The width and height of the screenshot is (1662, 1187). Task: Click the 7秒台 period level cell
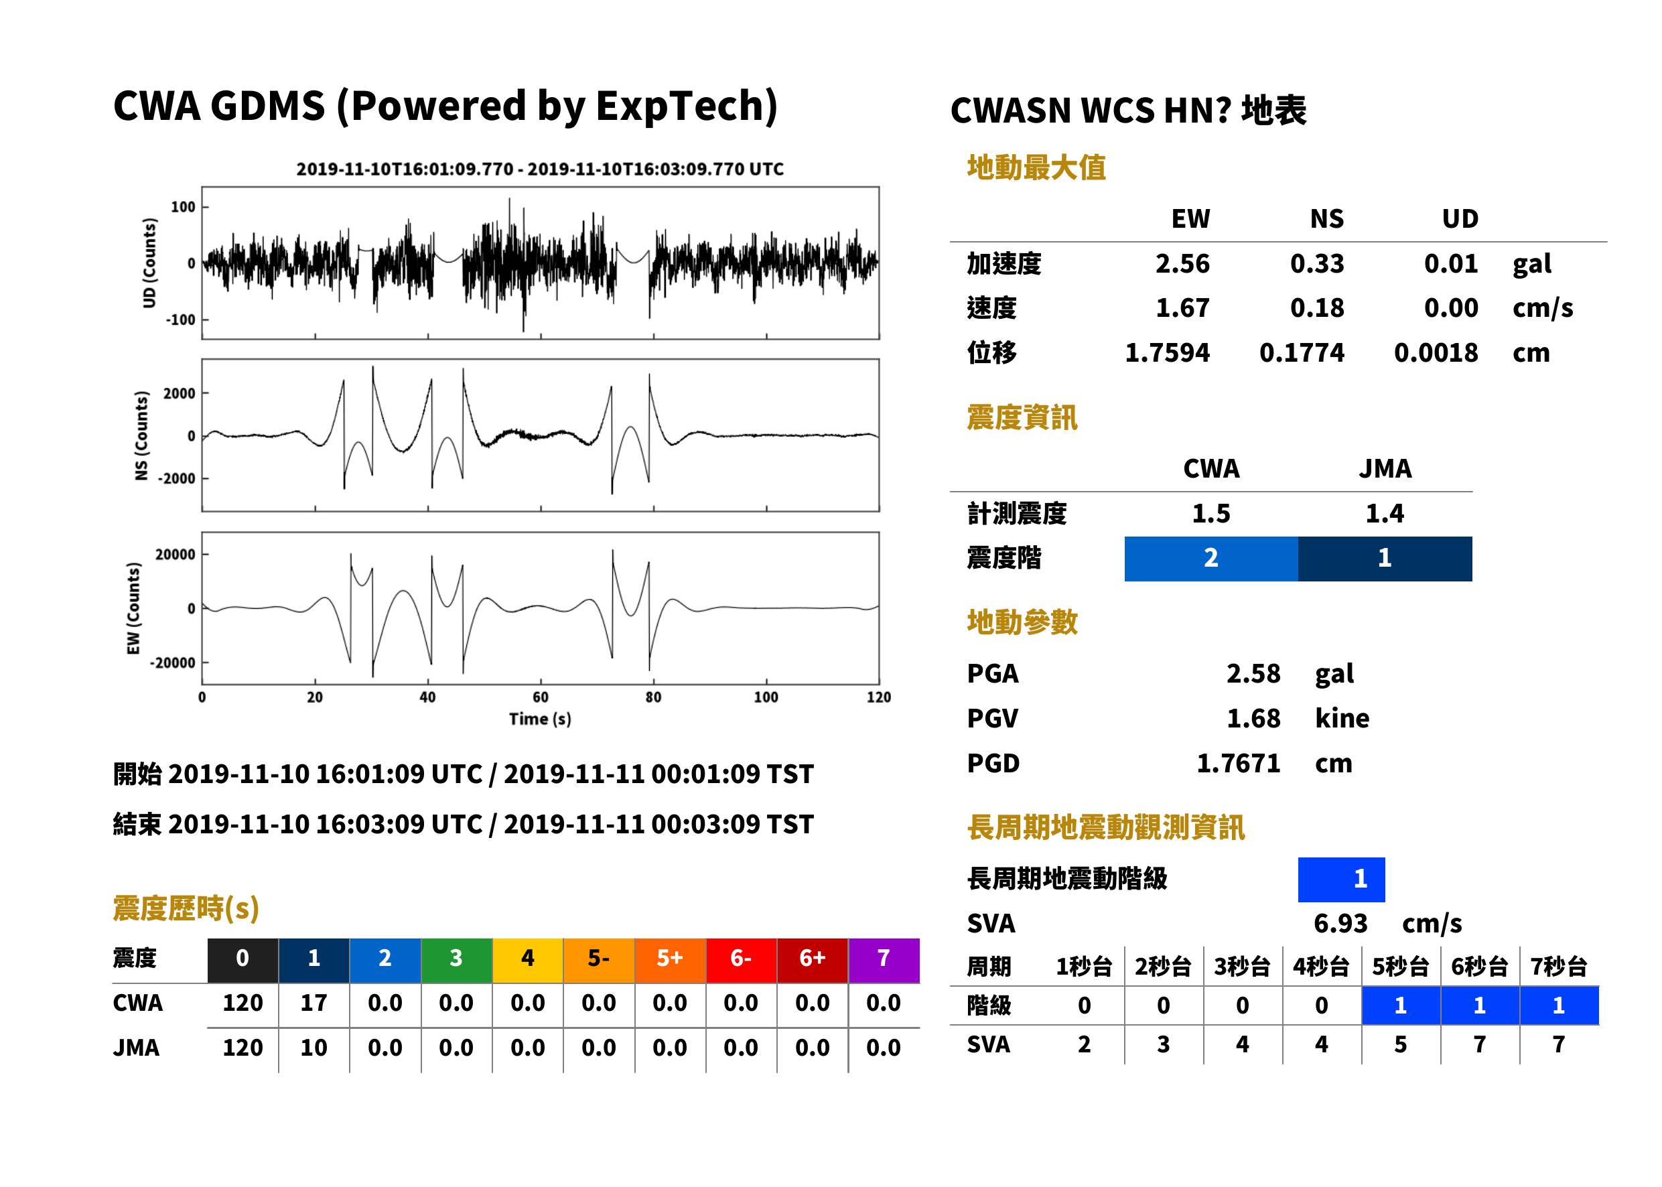pyautogui.click(x=1559, y=1005)
